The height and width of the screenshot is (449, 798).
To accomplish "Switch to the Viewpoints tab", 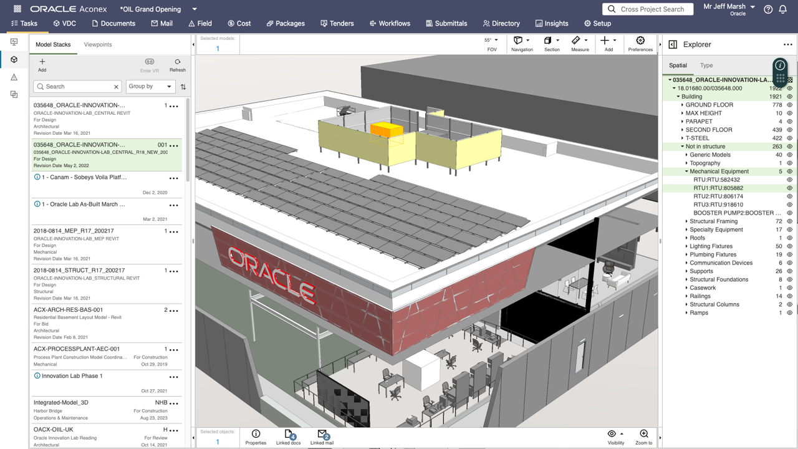I will (x=97, y=44).
